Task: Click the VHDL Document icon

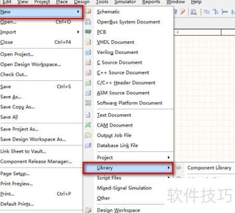Action: click(x=88, y=42)
